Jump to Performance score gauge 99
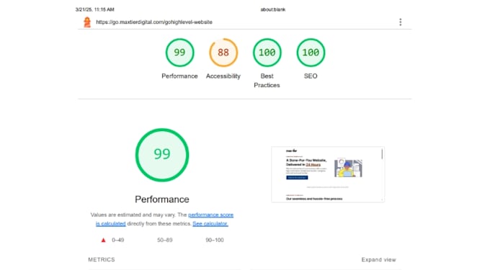Viewport: 490px width, 270px height. (x=179, y=53)
